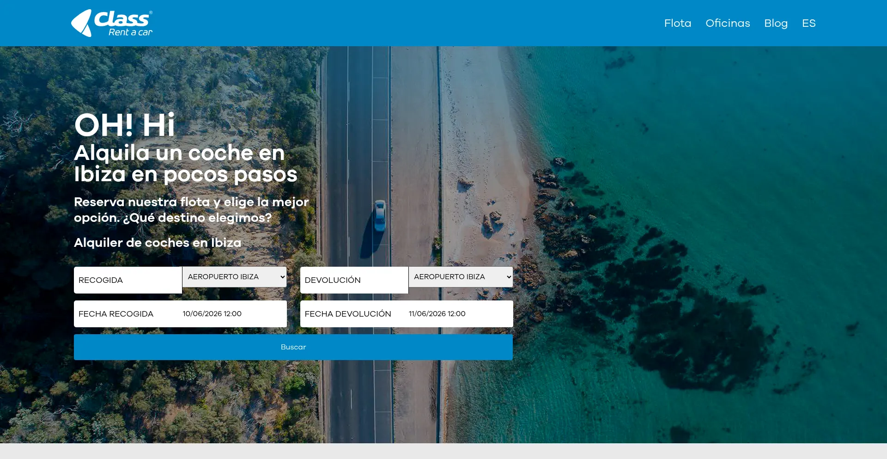Click the 'Alquila un coche en Ibiza' title

(x=186, y=164)
